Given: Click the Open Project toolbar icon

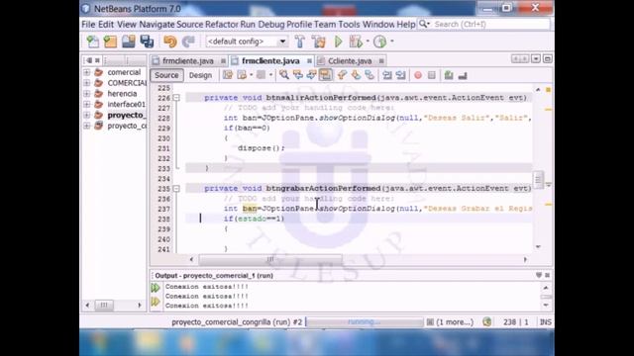Looking at the screenshot, I should tap(129, 42).
